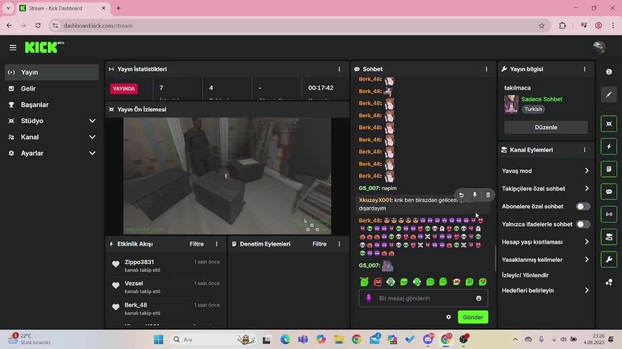This screenshot has width=622, height=349.
Task: Open a new browser tab
Action: pos(119,8)
